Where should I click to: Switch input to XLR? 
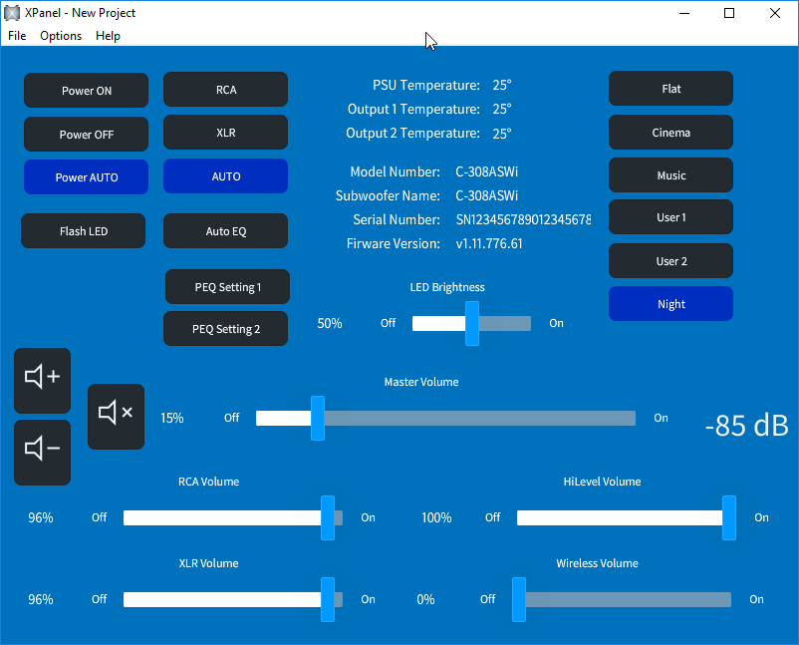tap(225, 133)
